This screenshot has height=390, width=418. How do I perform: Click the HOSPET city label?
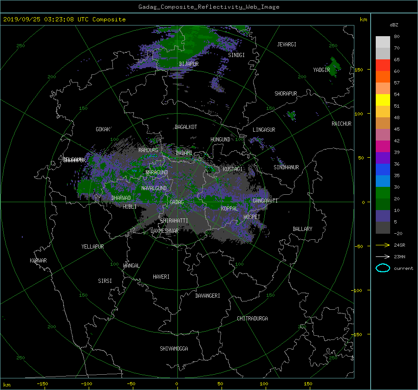(252, 217)
